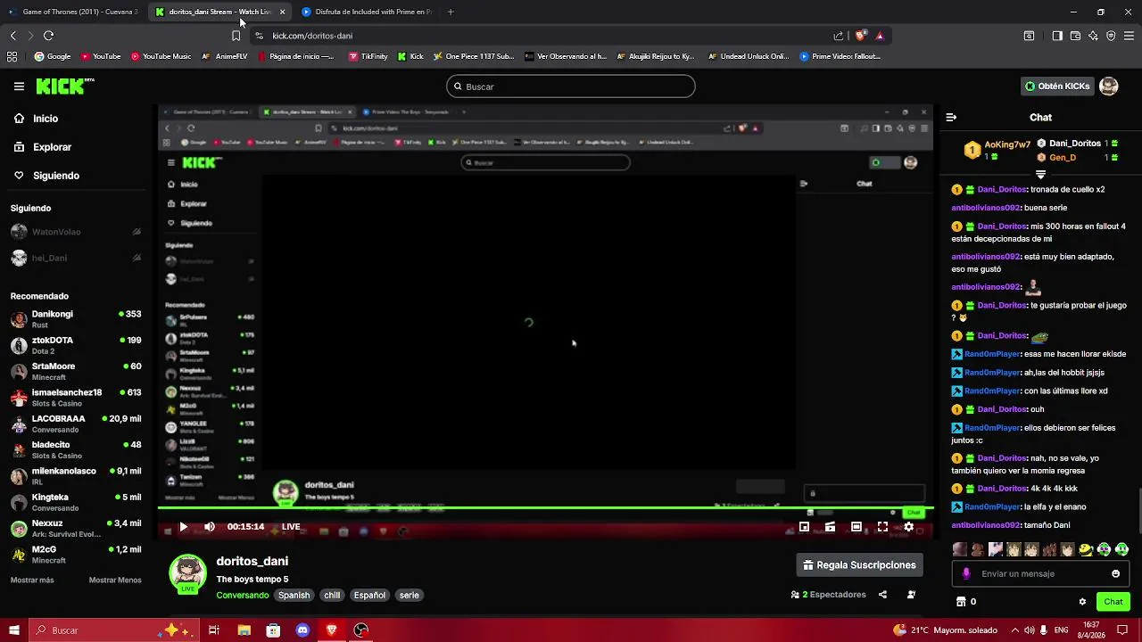The width and height of the screenshot is (1142, 642).
Task: Open the followed channel WatonVolao
Action: [76, 232]
